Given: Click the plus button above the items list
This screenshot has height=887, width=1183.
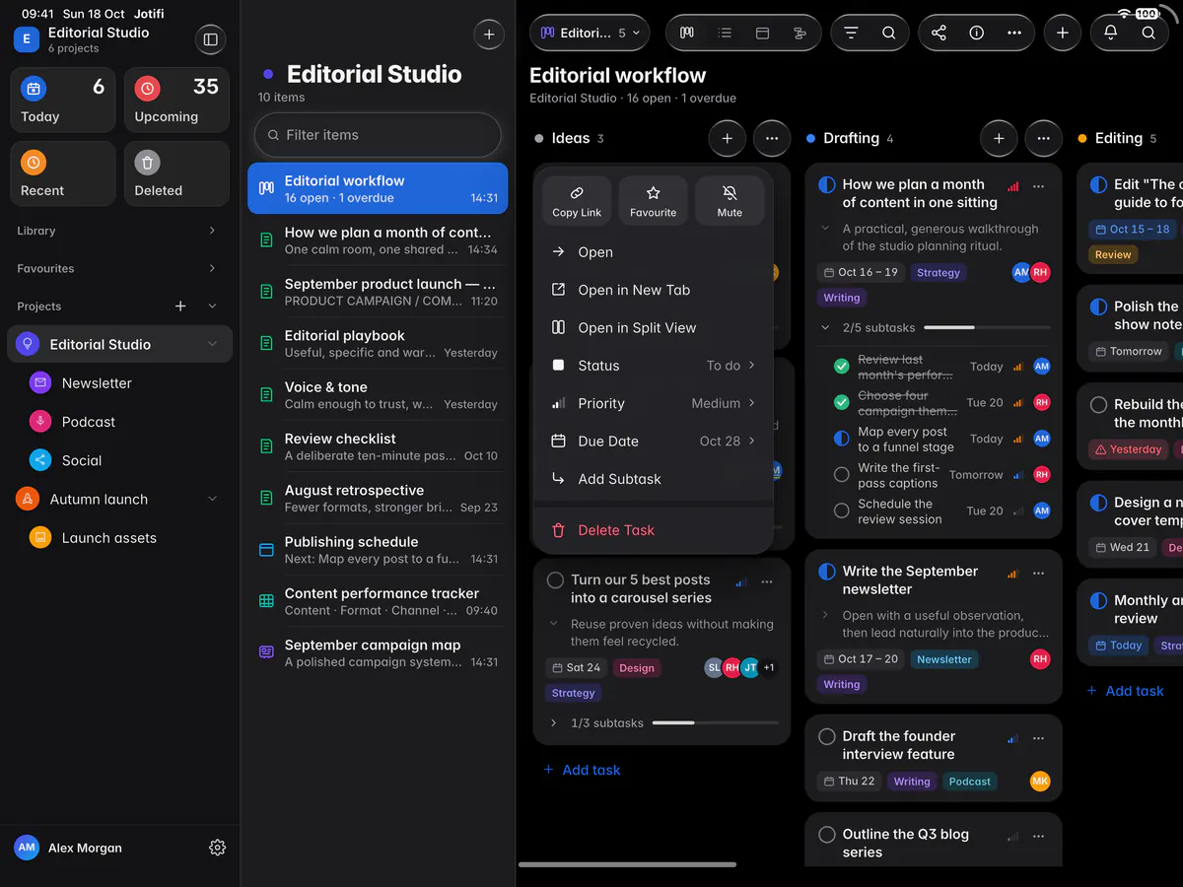Looking at the screenshot, I should [x=489, y=34].
